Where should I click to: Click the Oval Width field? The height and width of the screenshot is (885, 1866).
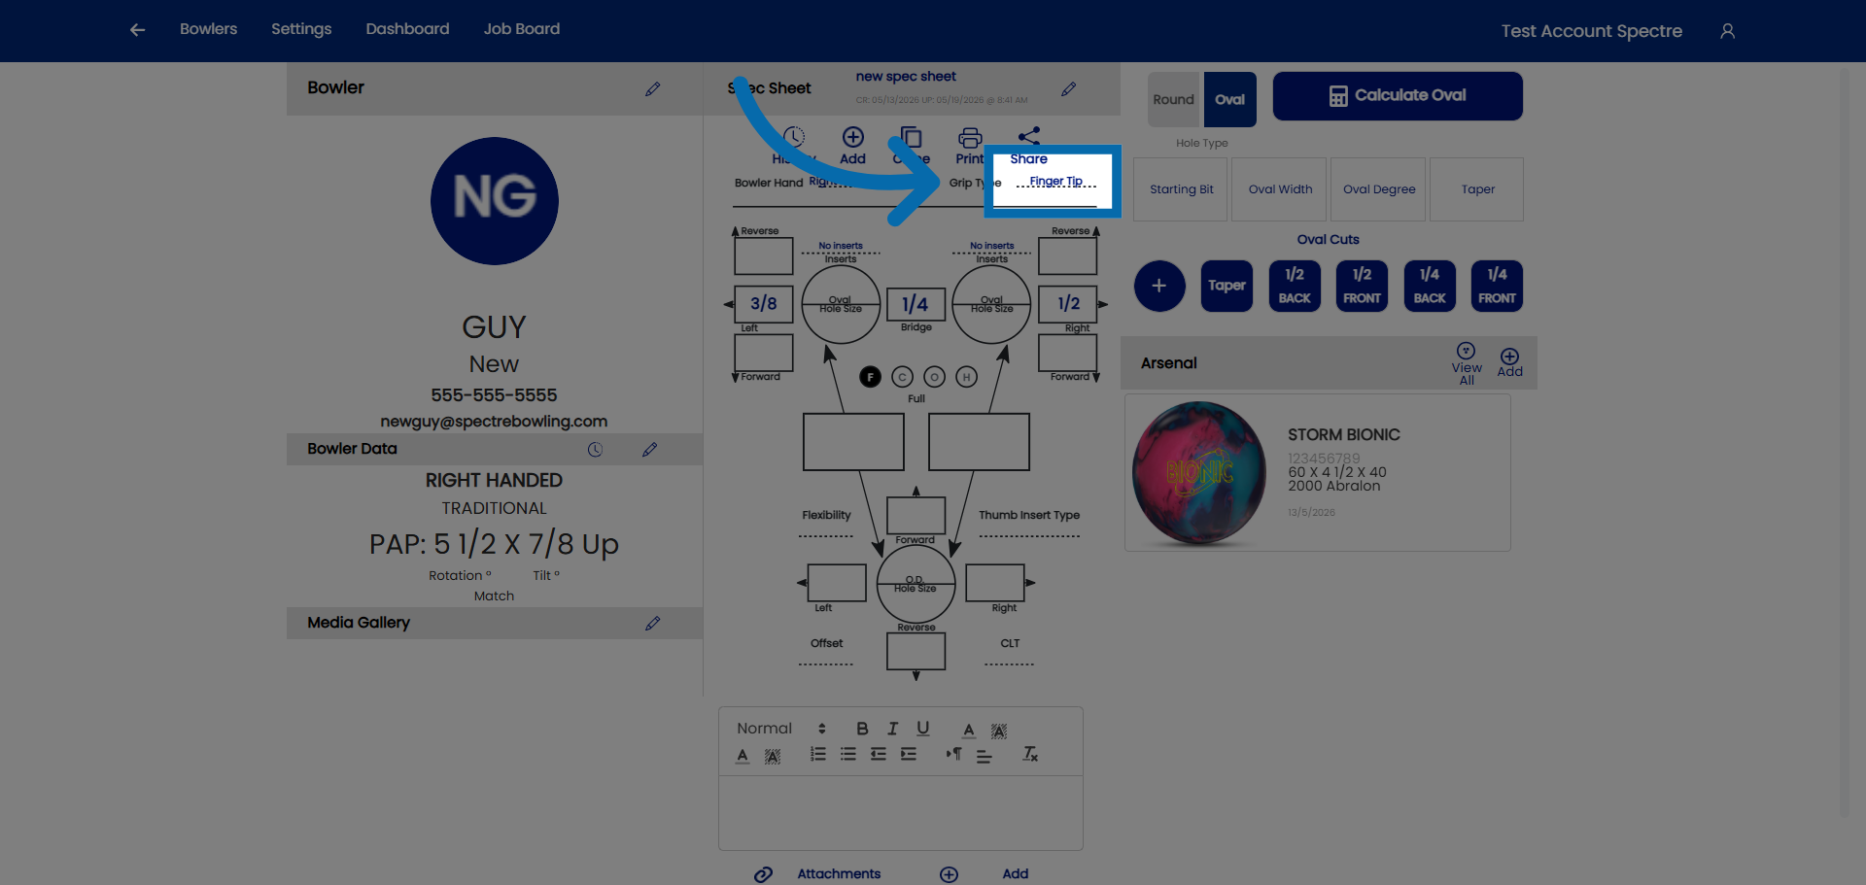1280,189
